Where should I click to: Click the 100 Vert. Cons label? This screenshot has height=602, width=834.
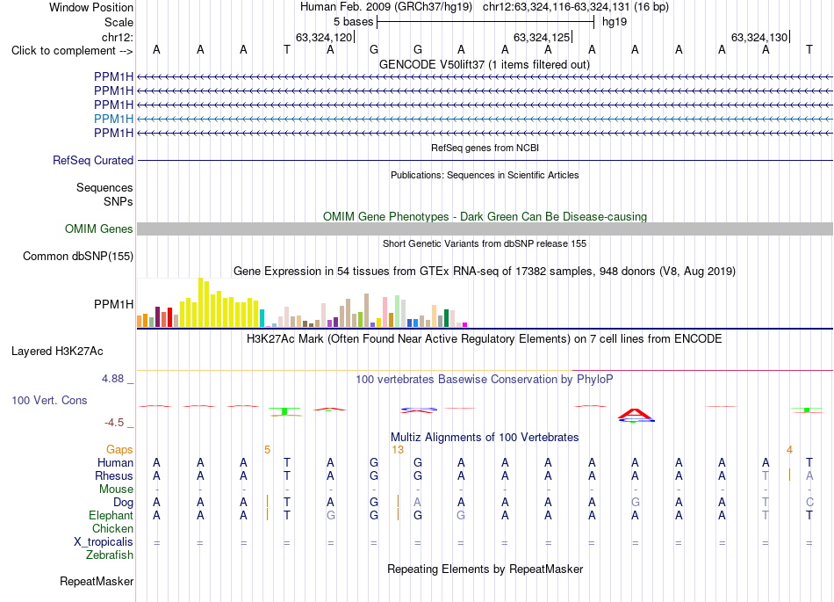pyautogui.click(x=49, y=400)
